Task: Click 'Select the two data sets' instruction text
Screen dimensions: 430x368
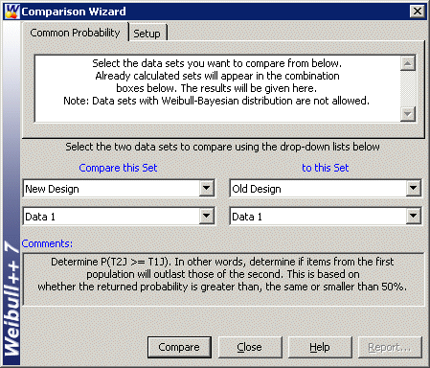Action: point(223,147)
